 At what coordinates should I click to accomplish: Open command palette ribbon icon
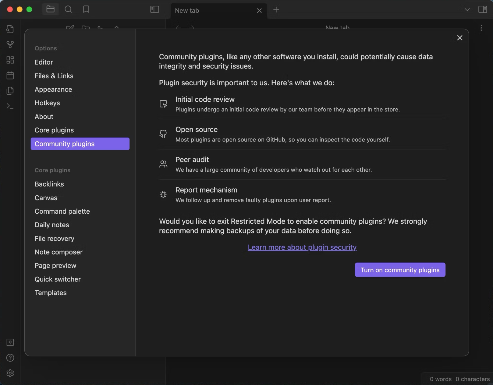pos(10,106)
